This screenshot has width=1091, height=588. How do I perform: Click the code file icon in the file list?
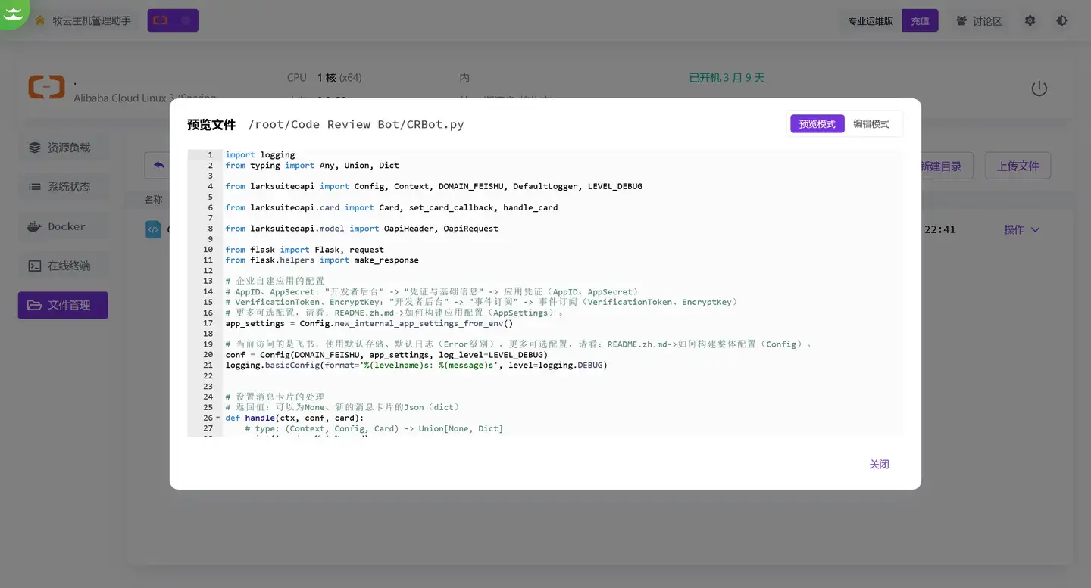tap(153, 229)
